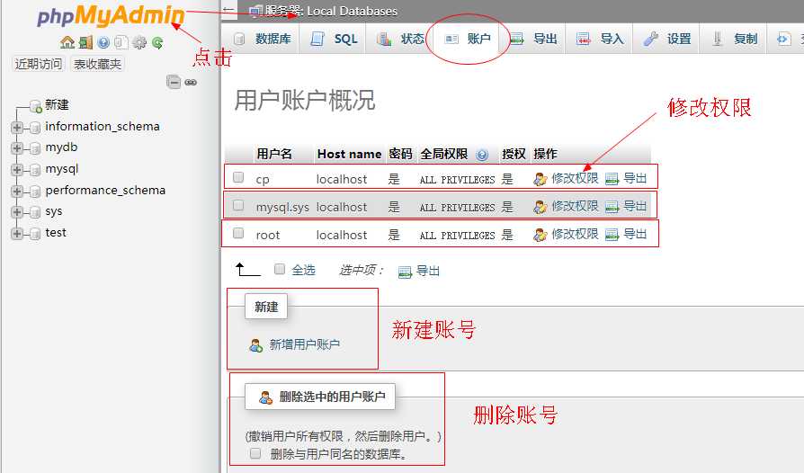The width and height of the screenshot is (804, 473).
Task: Click the 新建 item in database tree
Action: pyautogui.click(x=57, y=105)
